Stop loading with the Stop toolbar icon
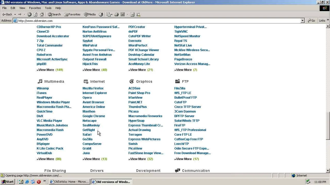 point(29,14)
